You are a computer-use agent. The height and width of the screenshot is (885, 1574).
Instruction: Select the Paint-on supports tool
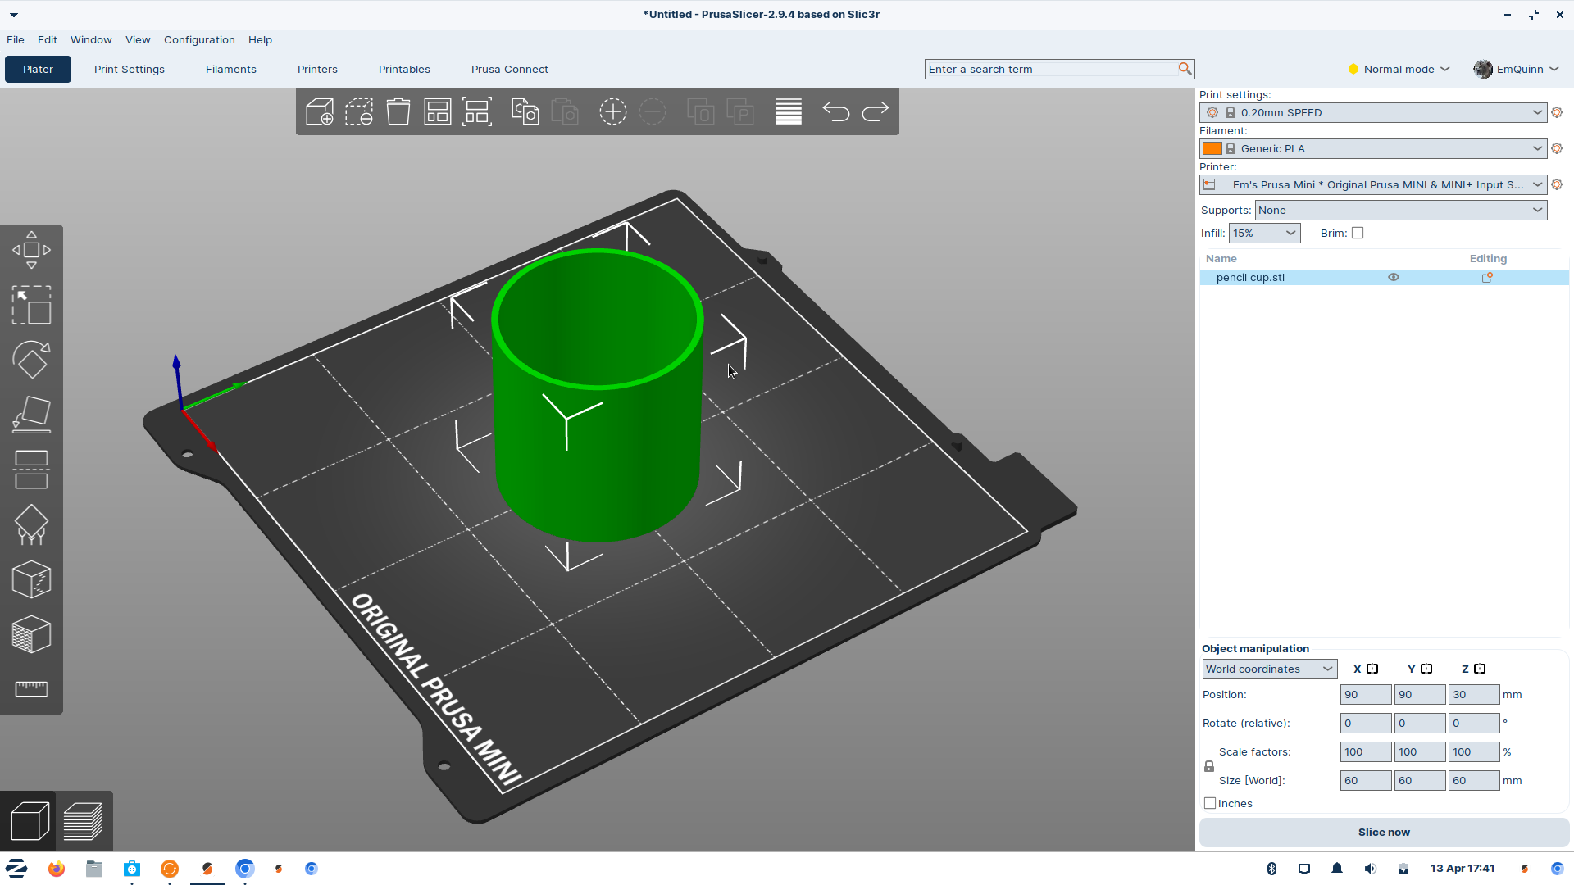[31, 524]
